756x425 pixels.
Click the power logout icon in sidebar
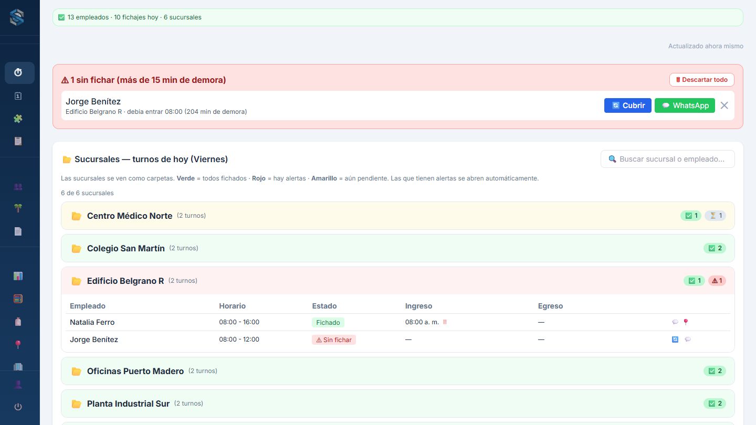18,407
